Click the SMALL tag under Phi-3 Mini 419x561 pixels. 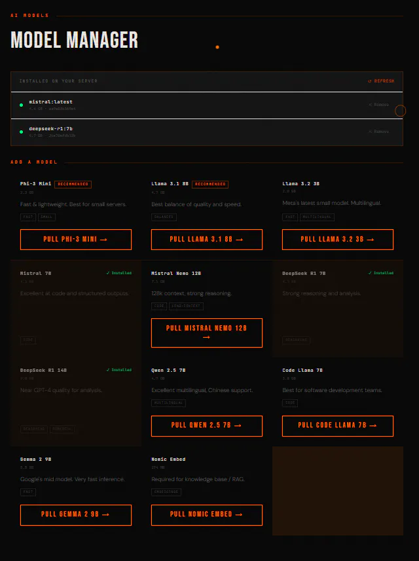(46, 217)
